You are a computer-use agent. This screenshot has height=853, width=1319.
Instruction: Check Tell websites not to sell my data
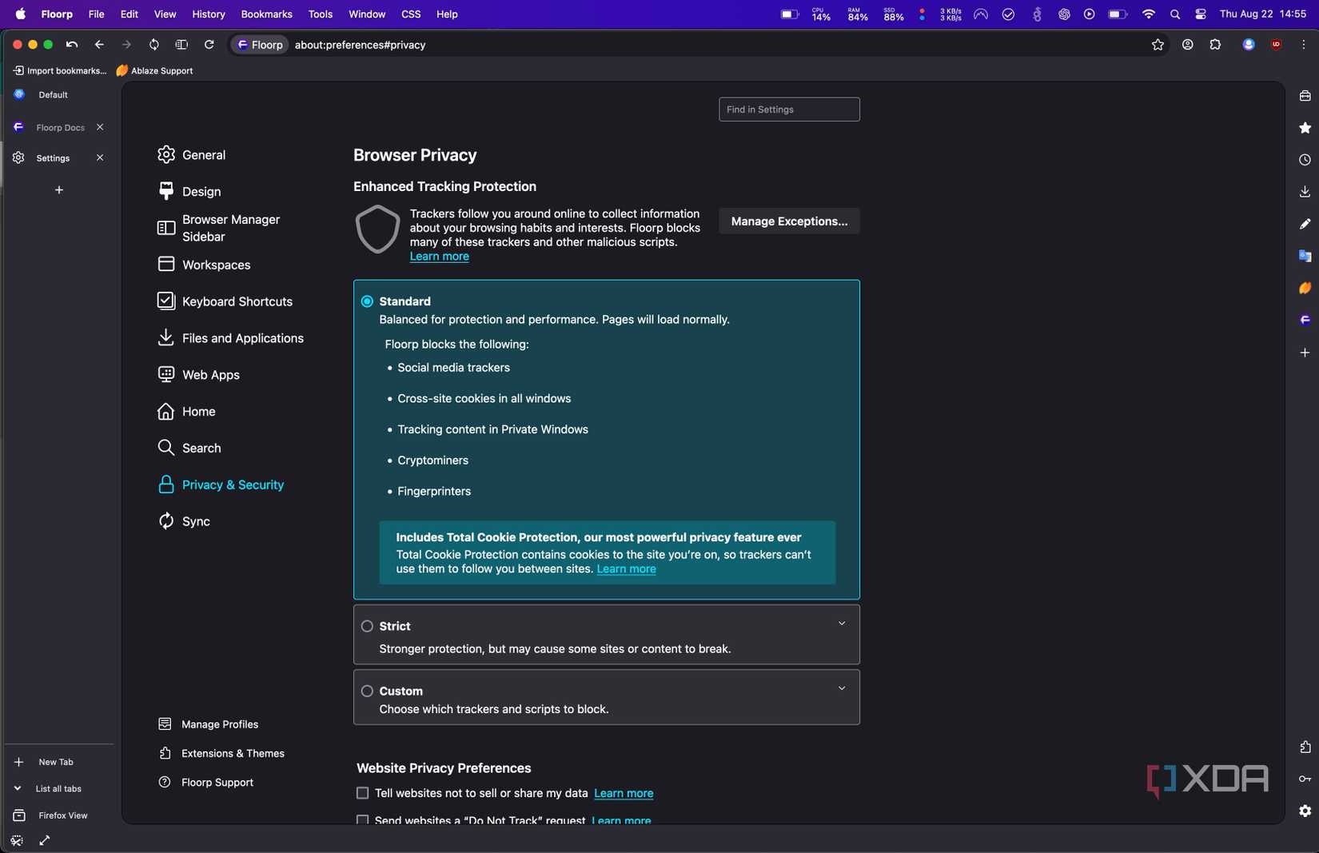362,793
